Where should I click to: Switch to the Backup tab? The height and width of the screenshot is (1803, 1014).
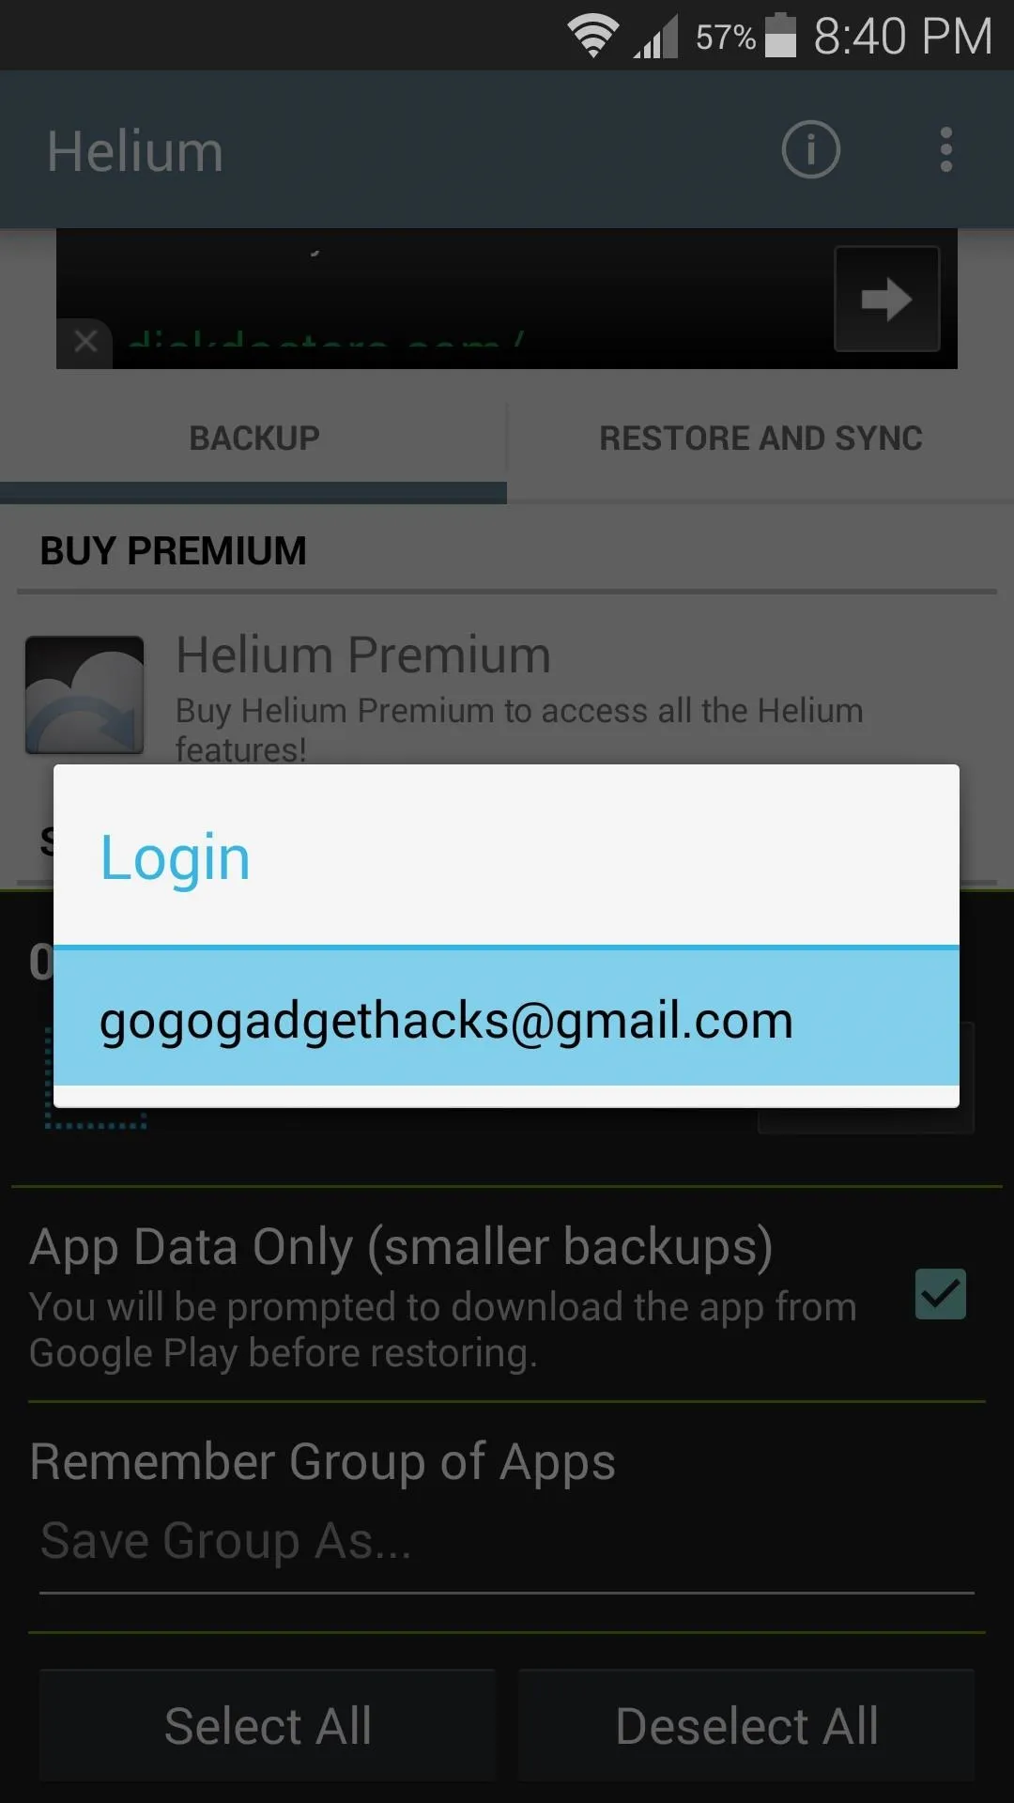point(253,439)
